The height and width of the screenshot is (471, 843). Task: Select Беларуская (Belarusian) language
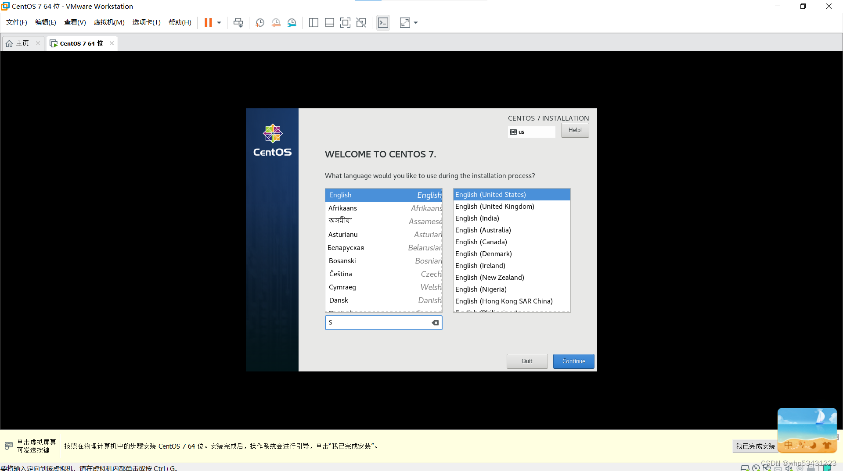tap(384, 248)
